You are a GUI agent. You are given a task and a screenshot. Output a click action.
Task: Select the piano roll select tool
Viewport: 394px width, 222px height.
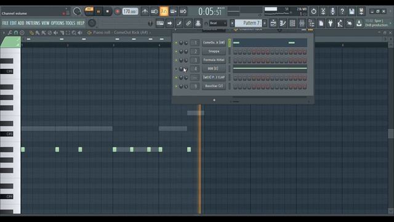(68, 33)
